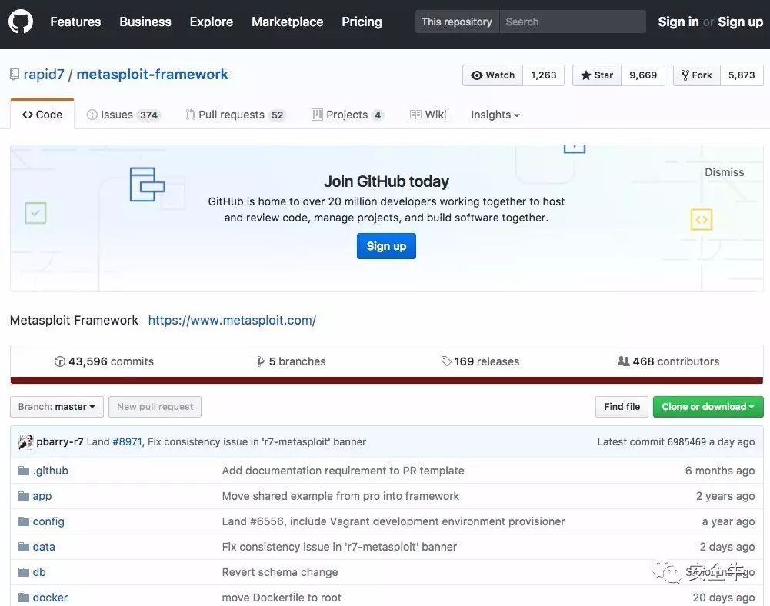Image resolution: width=770 pixels, height=606 pixels.
Task: Fork the repository using the Fork button
Action: coord(696,75)
